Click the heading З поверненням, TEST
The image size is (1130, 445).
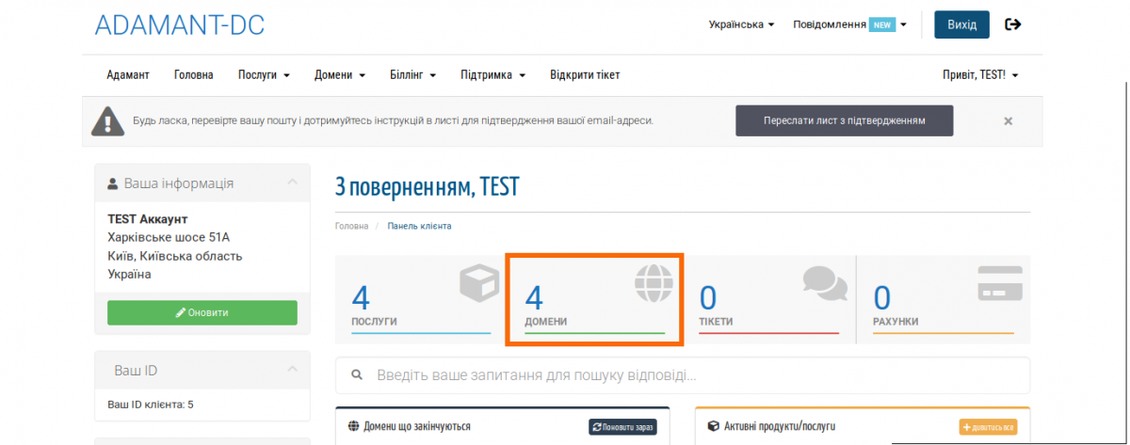(427, 187)
